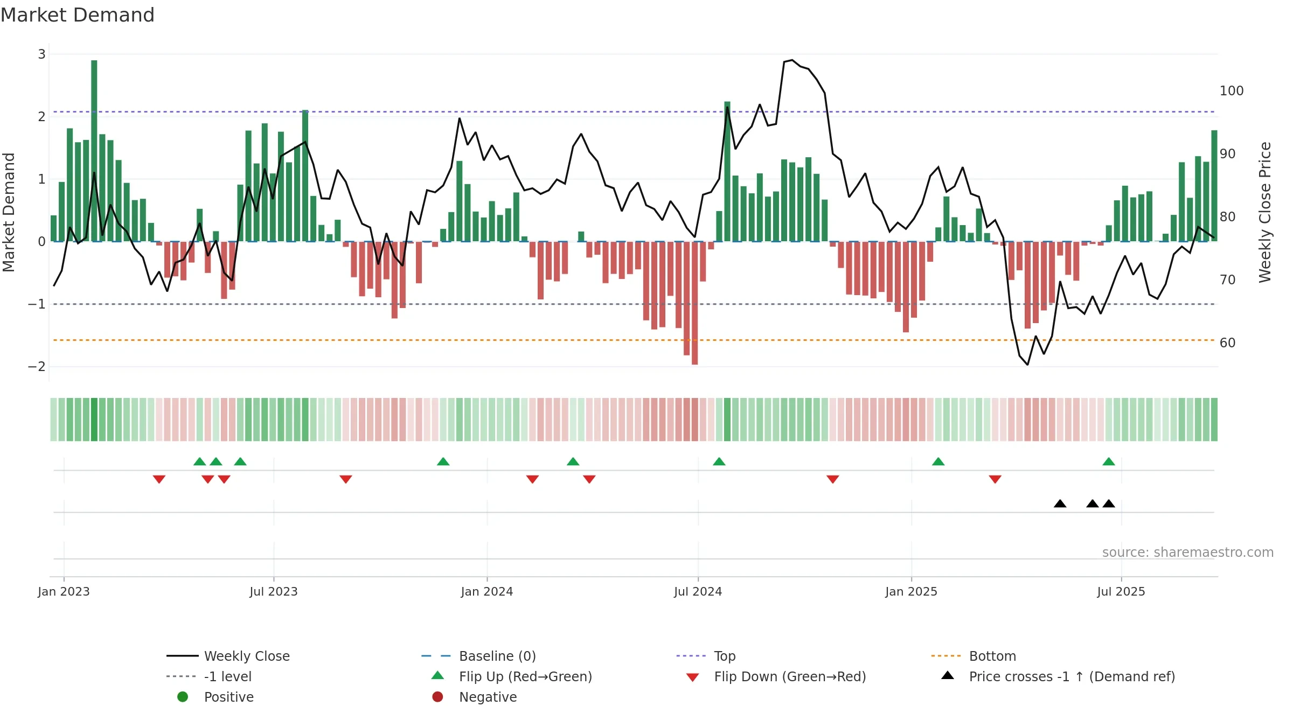Click the 'Weekly Close Price' right axis title
Image resolution: width=1293 pixels, height=727 pixels.
coord(1265,212)
